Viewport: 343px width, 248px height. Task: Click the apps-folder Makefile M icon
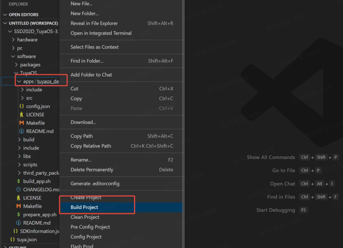pyautogui.click(x=22, y=123)
